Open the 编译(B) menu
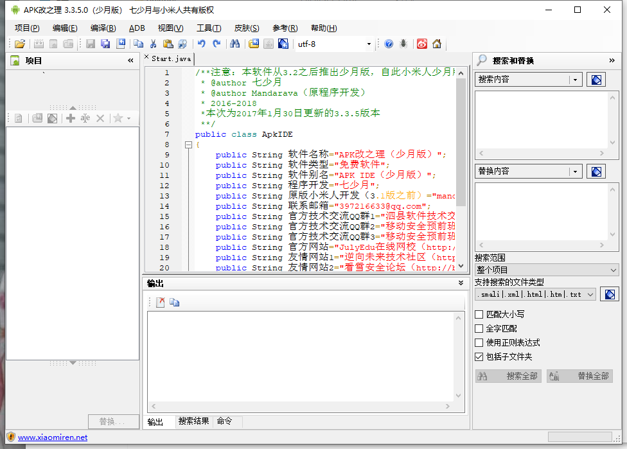The image size is (627, 449). (103, 28)
